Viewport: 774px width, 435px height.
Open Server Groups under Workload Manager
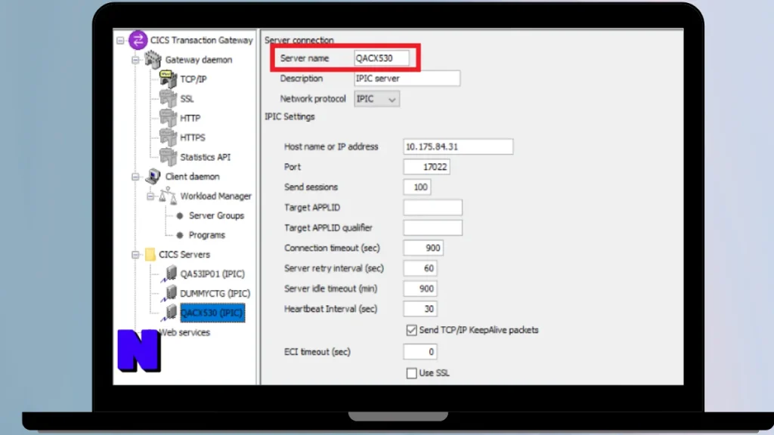click(216, 215)
